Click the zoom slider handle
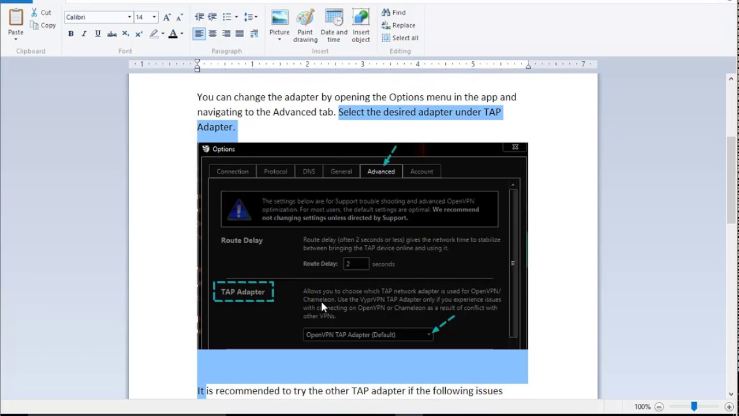The height and width of the screenshot is (416, 739). click(x=694, y=407)
